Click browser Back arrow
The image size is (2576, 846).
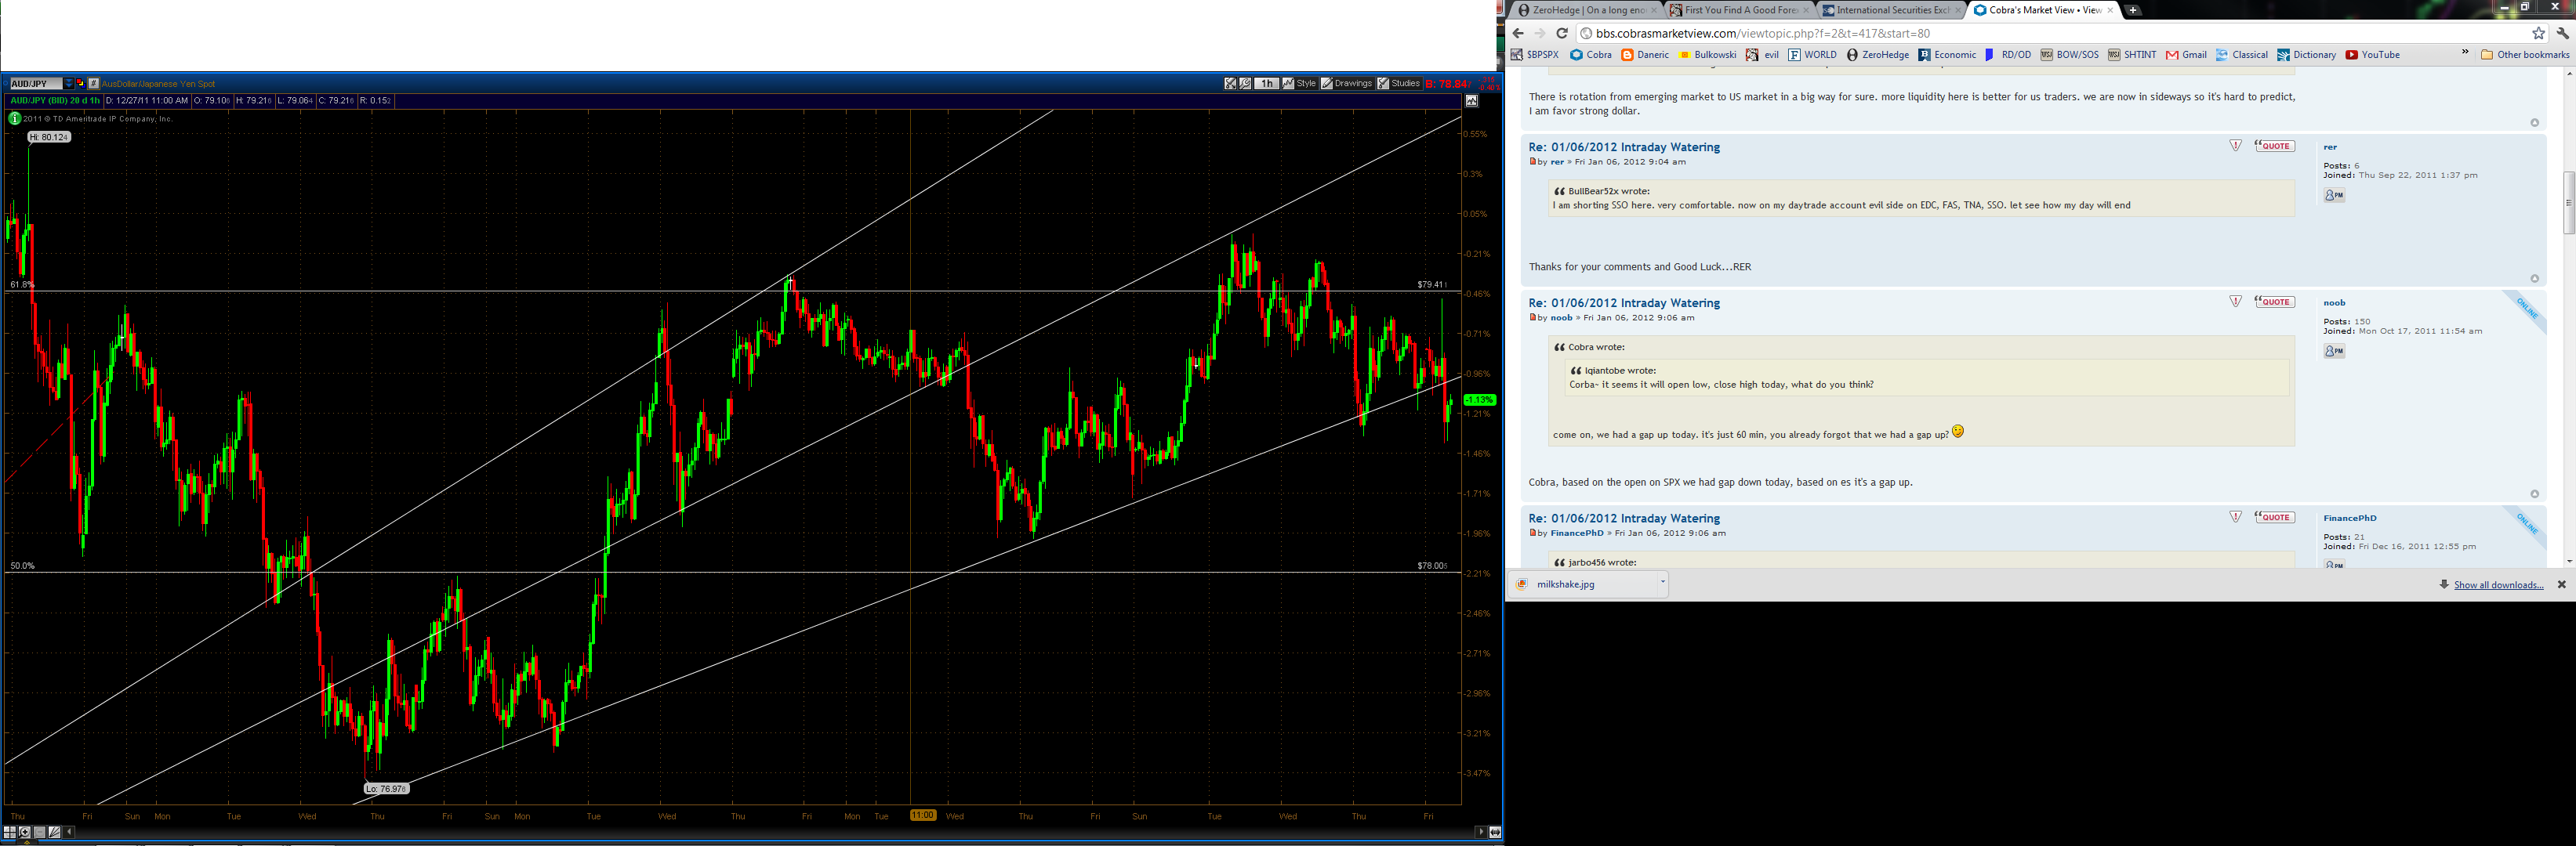(1519, 33)
